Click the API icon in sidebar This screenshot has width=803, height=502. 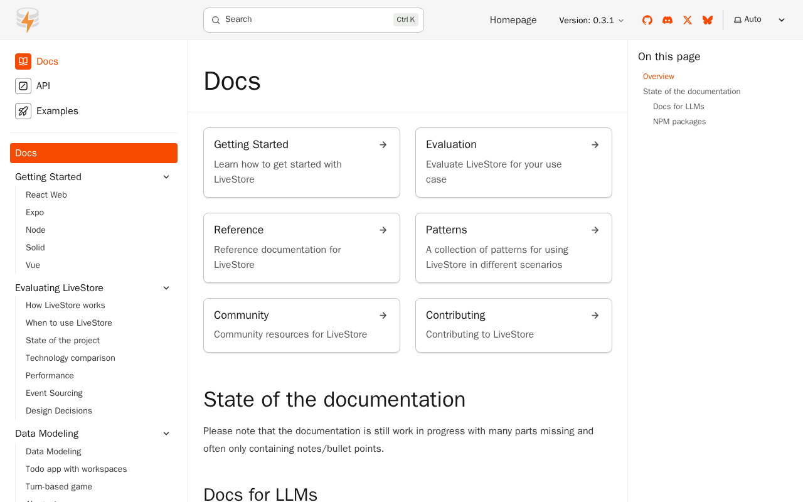(x=23, y=86)
